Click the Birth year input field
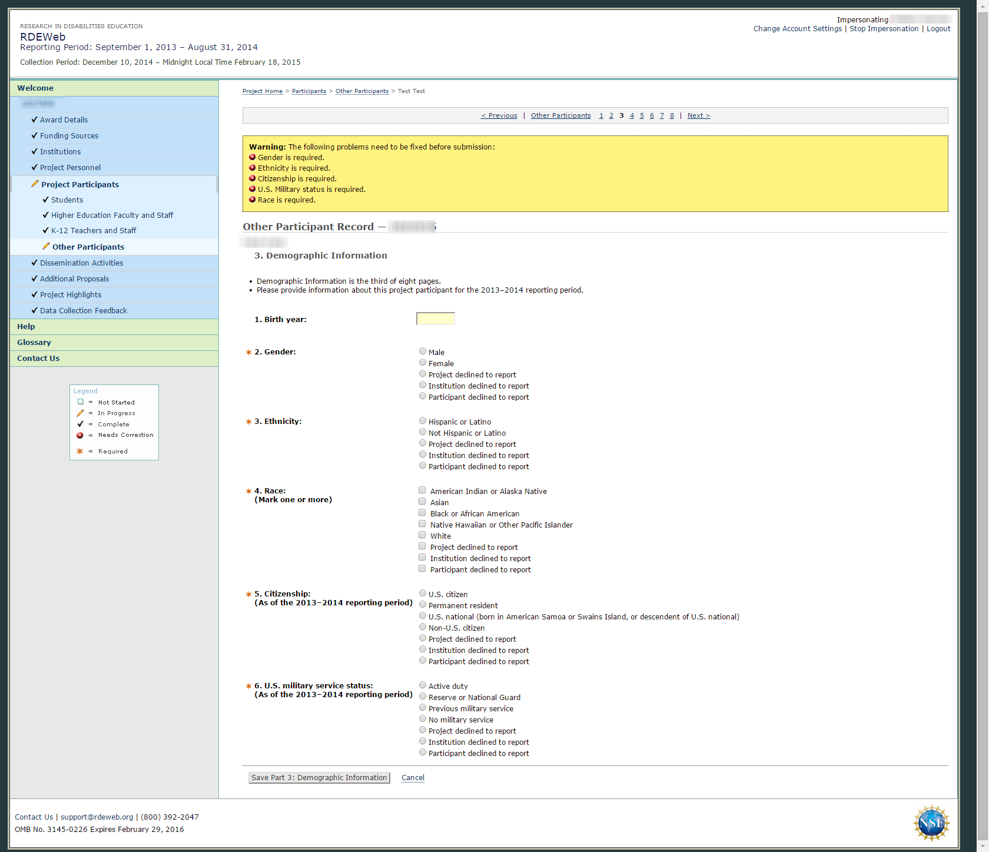989x852 pixels. (435, 319)
